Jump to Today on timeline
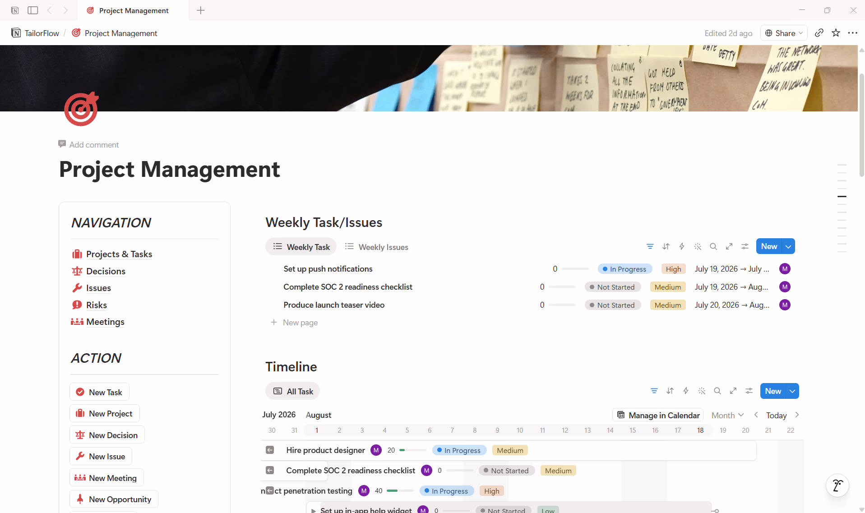Image resolution: width=865 pixels, height=513 pixels. tap(776, 415)
